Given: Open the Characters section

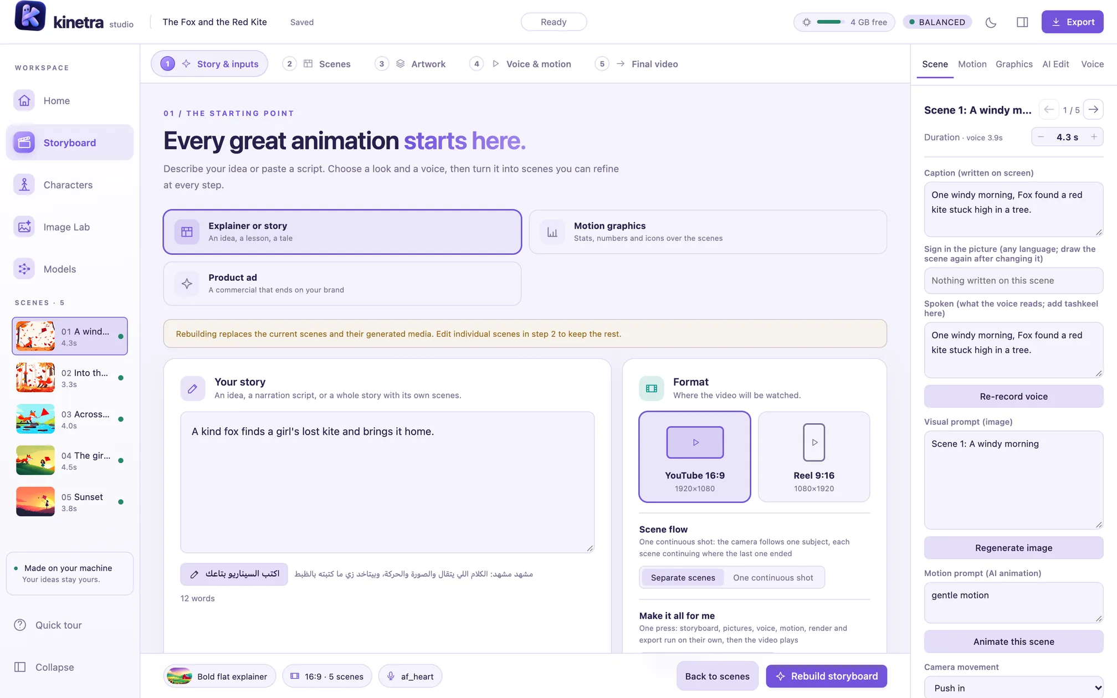Looking at the screenshot, I should tap(70, 184).
